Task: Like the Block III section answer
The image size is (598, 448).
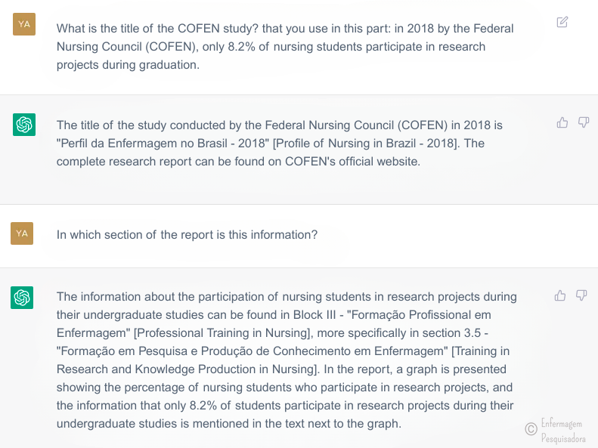Action: point(560,295)
